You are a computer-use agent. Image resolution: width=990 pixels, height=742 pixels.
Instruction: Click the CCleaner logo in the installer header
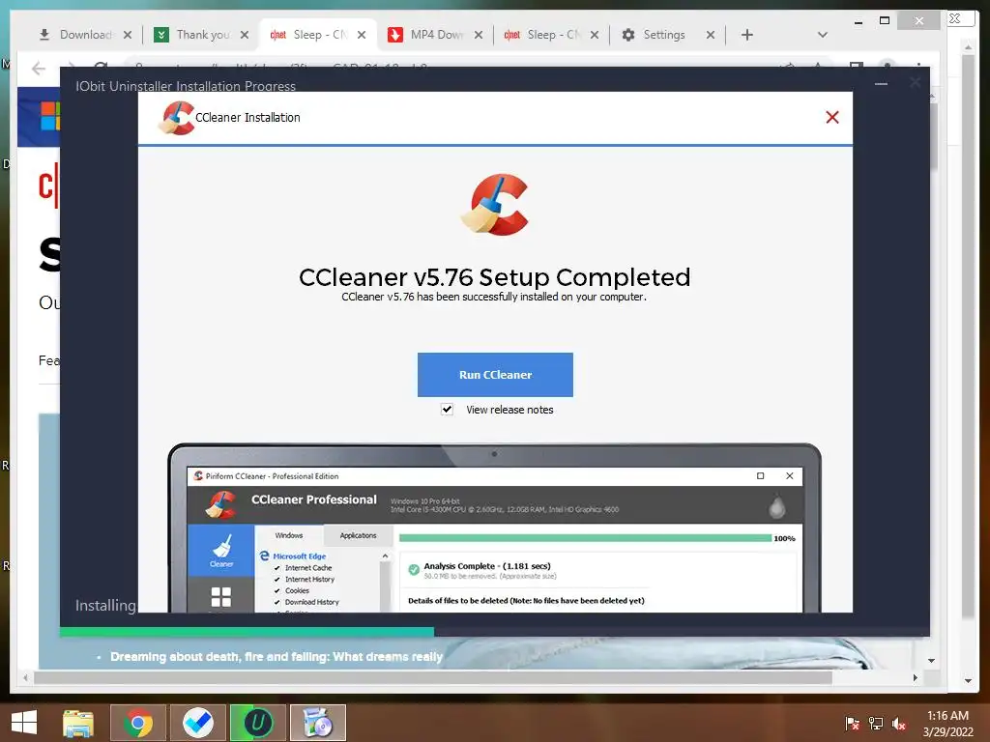coord(177,118)
